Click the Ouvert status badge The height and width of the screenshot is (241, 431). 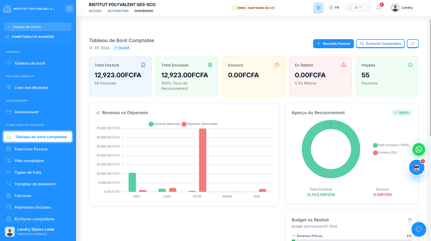pos(122,48)
